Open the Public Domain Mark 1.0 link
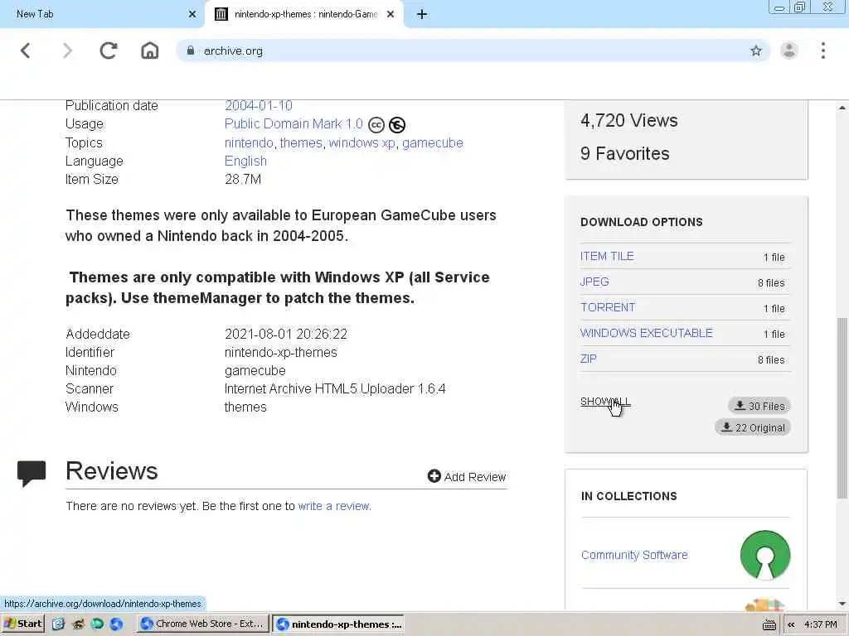 (x=294, y=124)
